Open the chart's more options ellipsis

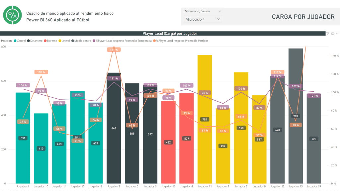(338, 34)
